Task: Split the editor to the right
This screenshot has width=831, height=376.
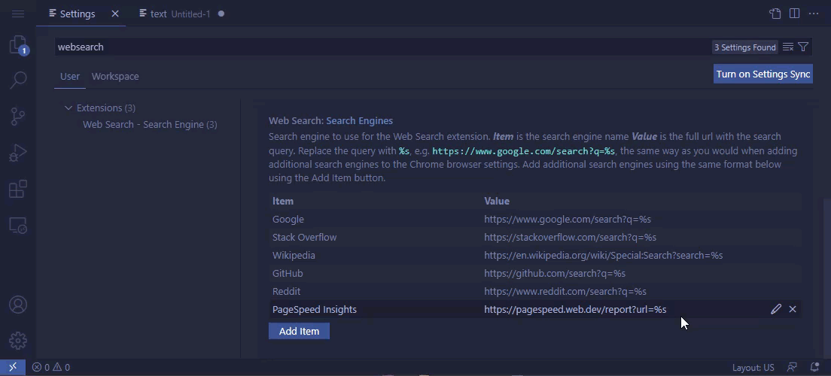Action: tap(794, 14)
